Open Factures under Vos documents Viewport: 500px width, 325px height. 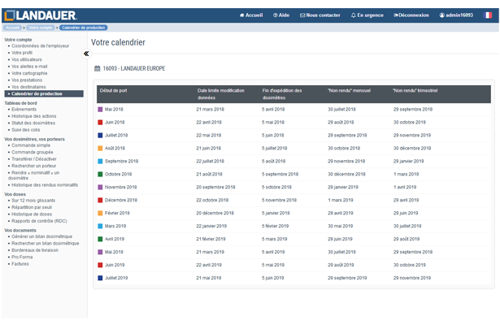click(20, 263)
